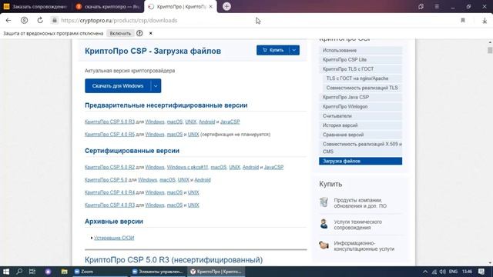493x277 pixels.
Task: Open Yandex account icon in toolbar
Action: click(24, 21)
